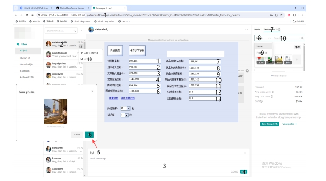Click the green send button in photo dialog

(x=89, y=135)
